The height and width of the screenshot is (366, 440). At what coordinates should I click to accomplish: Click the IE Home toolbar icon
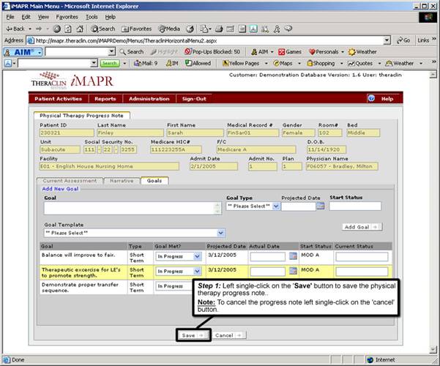(80, 29)
